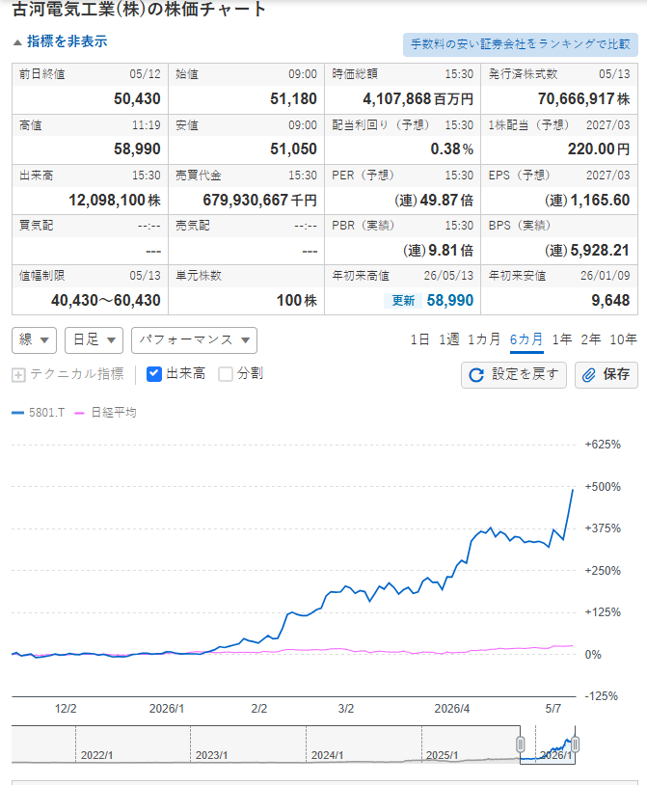
Task: Click the 安値 value 51,050
Action: pos(293,149)
